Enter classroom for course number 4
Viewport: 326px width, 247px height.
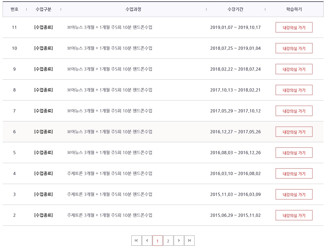pos(294,173)
